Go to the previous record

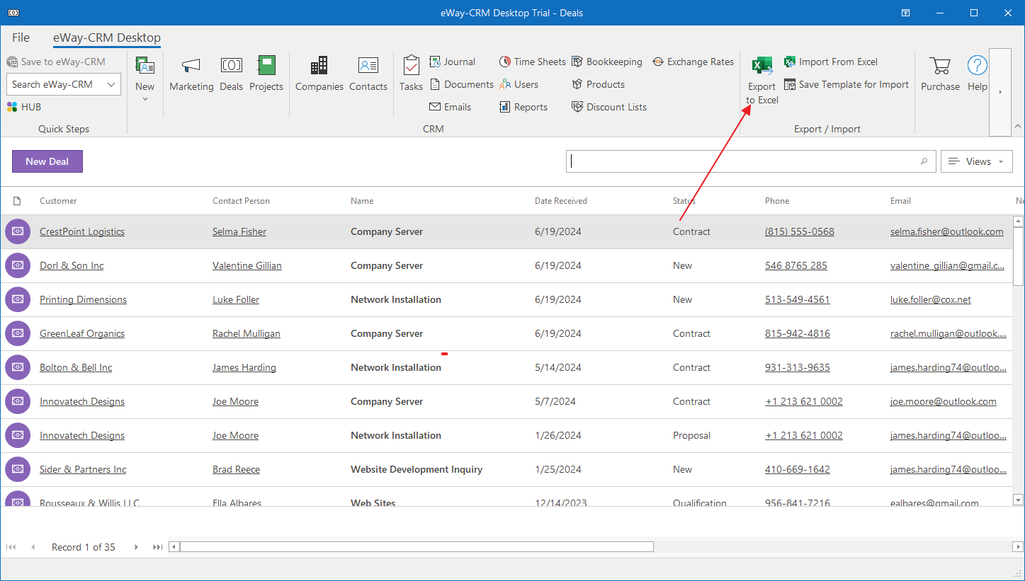point(33,547)
